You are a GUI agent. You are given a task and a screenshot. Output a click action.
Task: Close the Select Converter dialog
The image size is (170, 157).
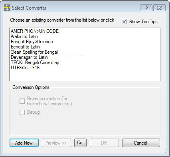159,8
